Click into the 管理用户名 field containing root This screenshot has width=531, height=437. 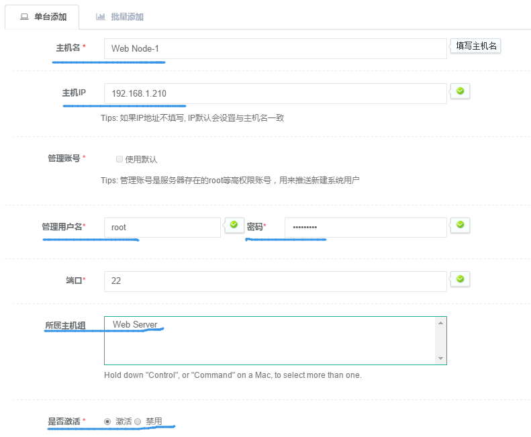tap(162, 228)
